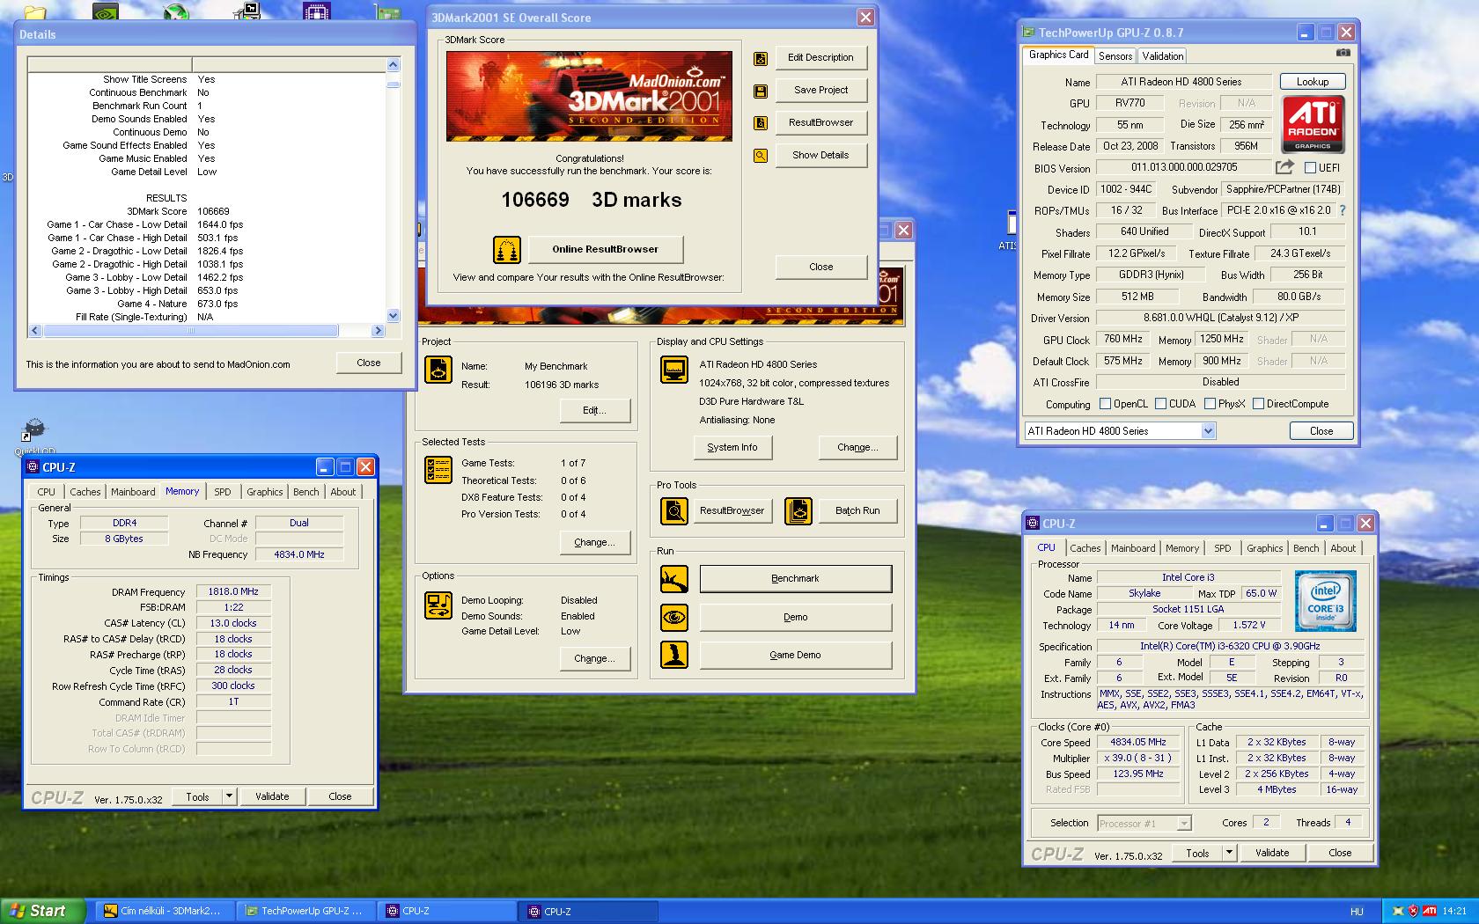Open the Bench tab in CPU tab CPU-Z window
This screenshot has width=1479, height=924.
1306,547
